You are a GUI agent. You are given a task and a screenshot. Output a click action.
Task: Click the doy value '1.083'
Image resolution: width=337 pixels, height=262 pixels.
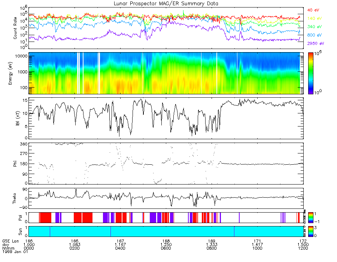(75, 245)
